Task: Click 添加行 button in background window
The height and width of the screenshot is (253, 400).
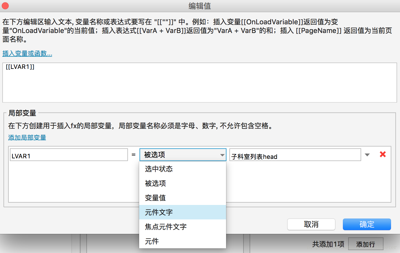Action: [x=366, y=244]
